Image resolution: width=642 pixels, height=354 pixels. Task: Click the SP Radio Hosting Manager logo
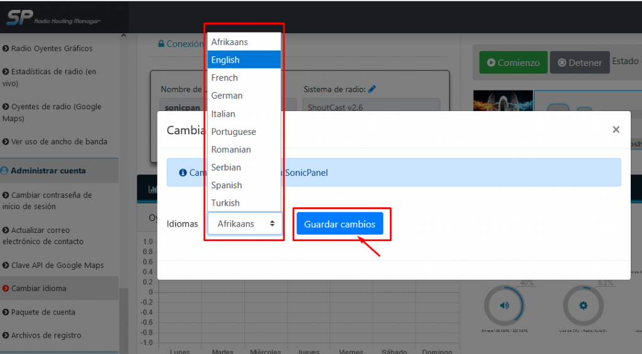[53, 17]
